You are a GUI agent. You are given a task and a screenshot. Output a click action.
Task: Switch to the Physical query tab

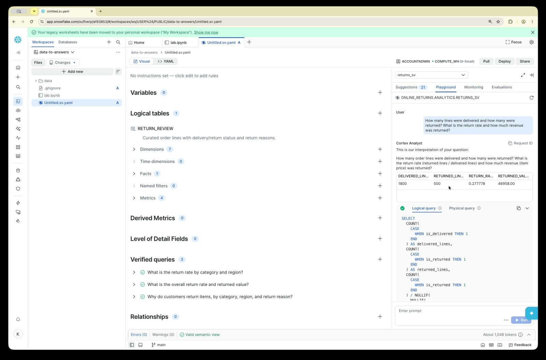462,208
